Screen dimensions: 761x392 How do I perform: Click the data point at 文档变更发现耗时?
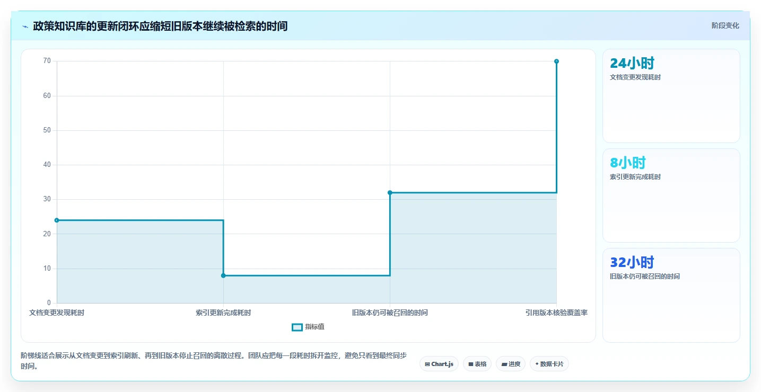pyautogui.click(x=57, y=220)
